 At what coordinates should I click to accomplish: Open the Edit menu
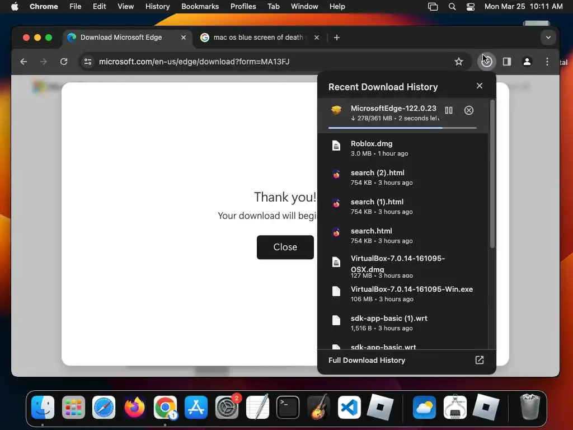pos(99,6)
